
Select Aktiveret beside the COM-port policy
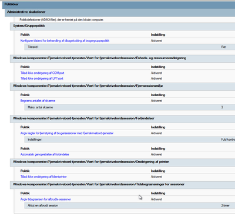tap(156, 73)
